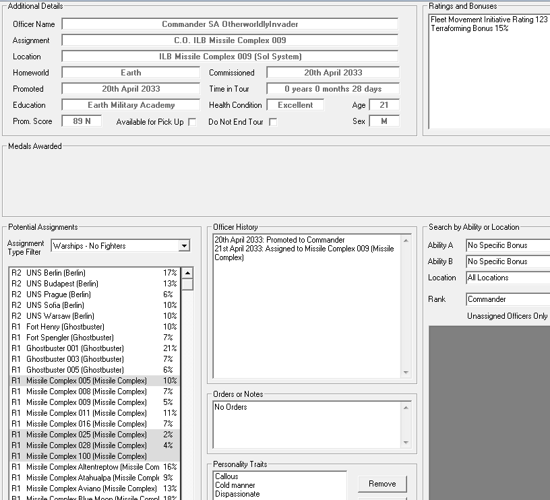
Task: Click the Potential Assignments scroll up arrow
Action: click(187, 273)
